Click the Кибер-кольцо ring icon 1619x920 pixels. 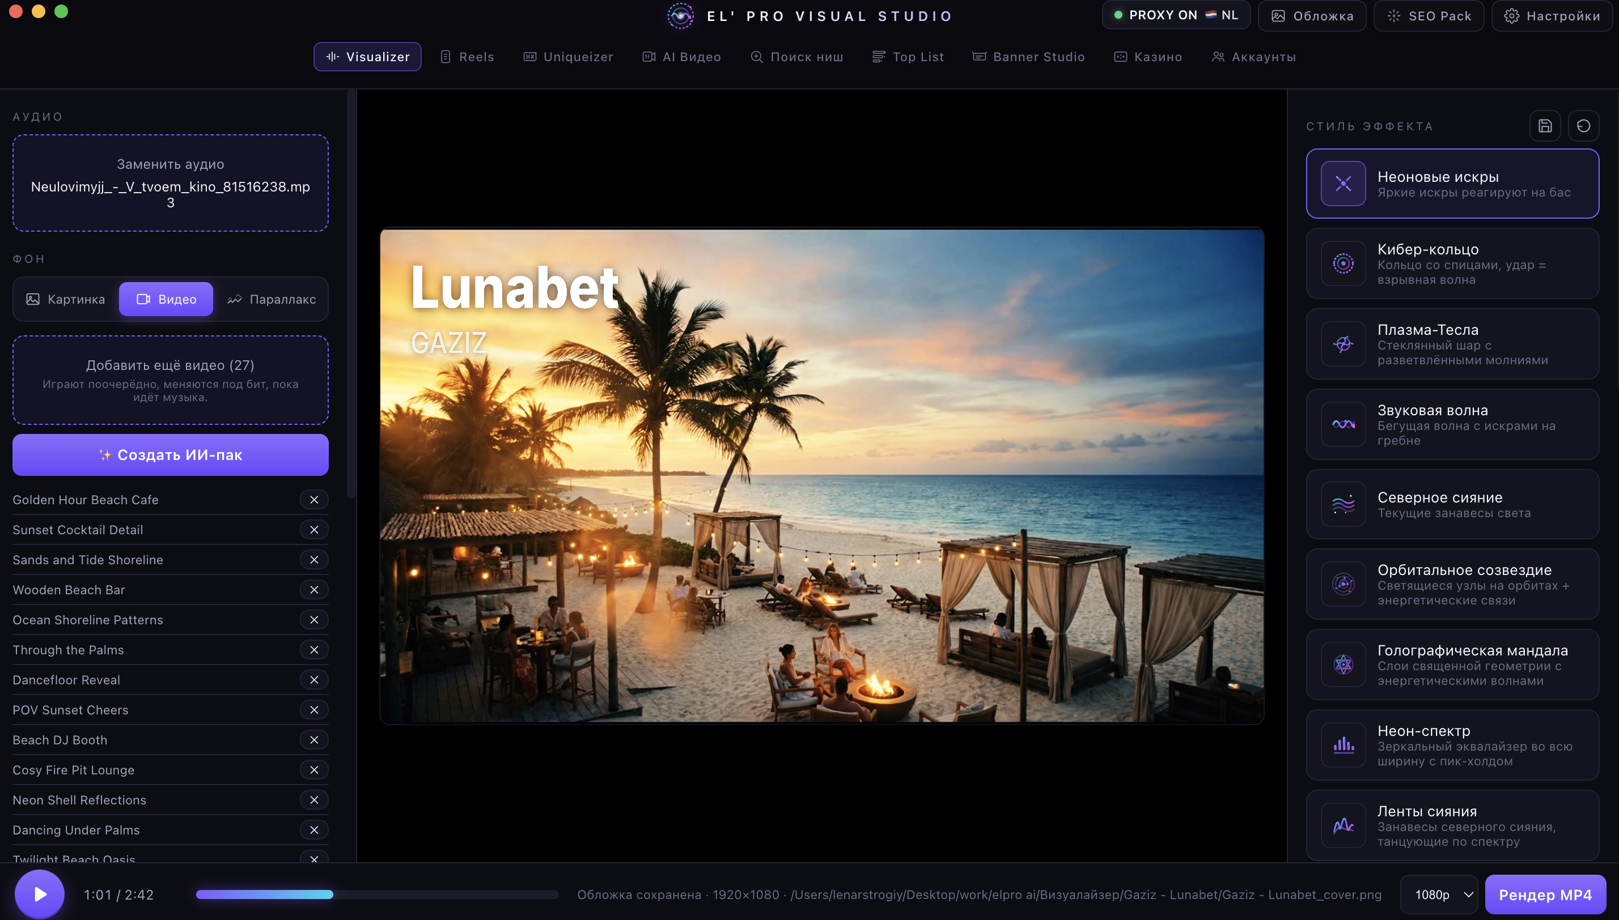tap(1343, 263)
